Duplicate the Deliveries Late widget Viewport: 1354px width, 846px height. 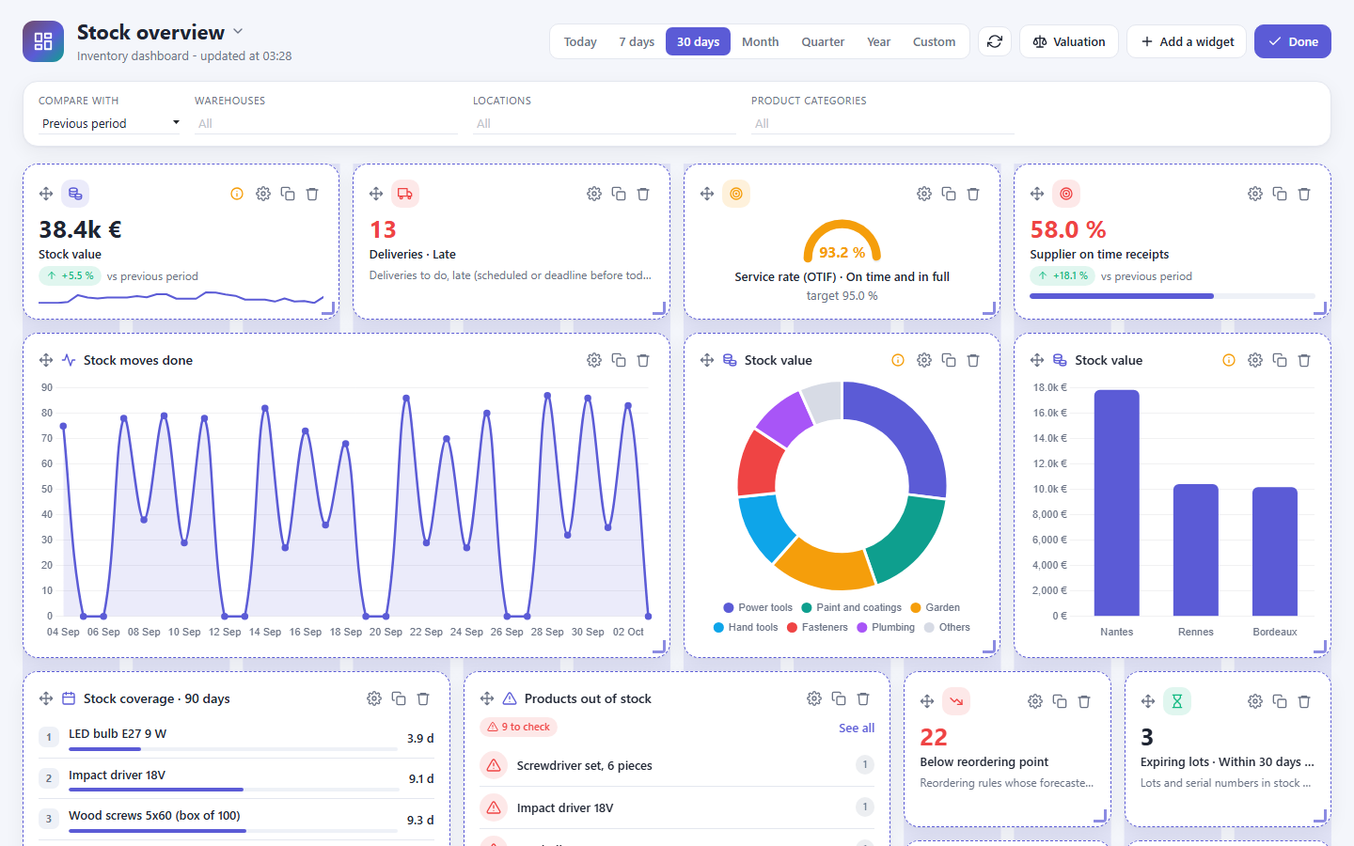pos(619,194)
